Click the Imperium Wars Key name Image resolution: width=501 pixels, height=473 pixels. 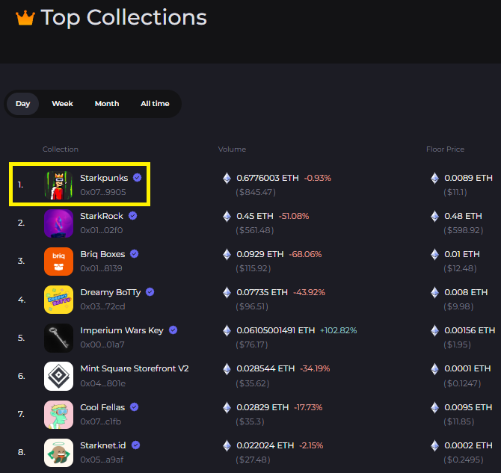pos(122,330)
